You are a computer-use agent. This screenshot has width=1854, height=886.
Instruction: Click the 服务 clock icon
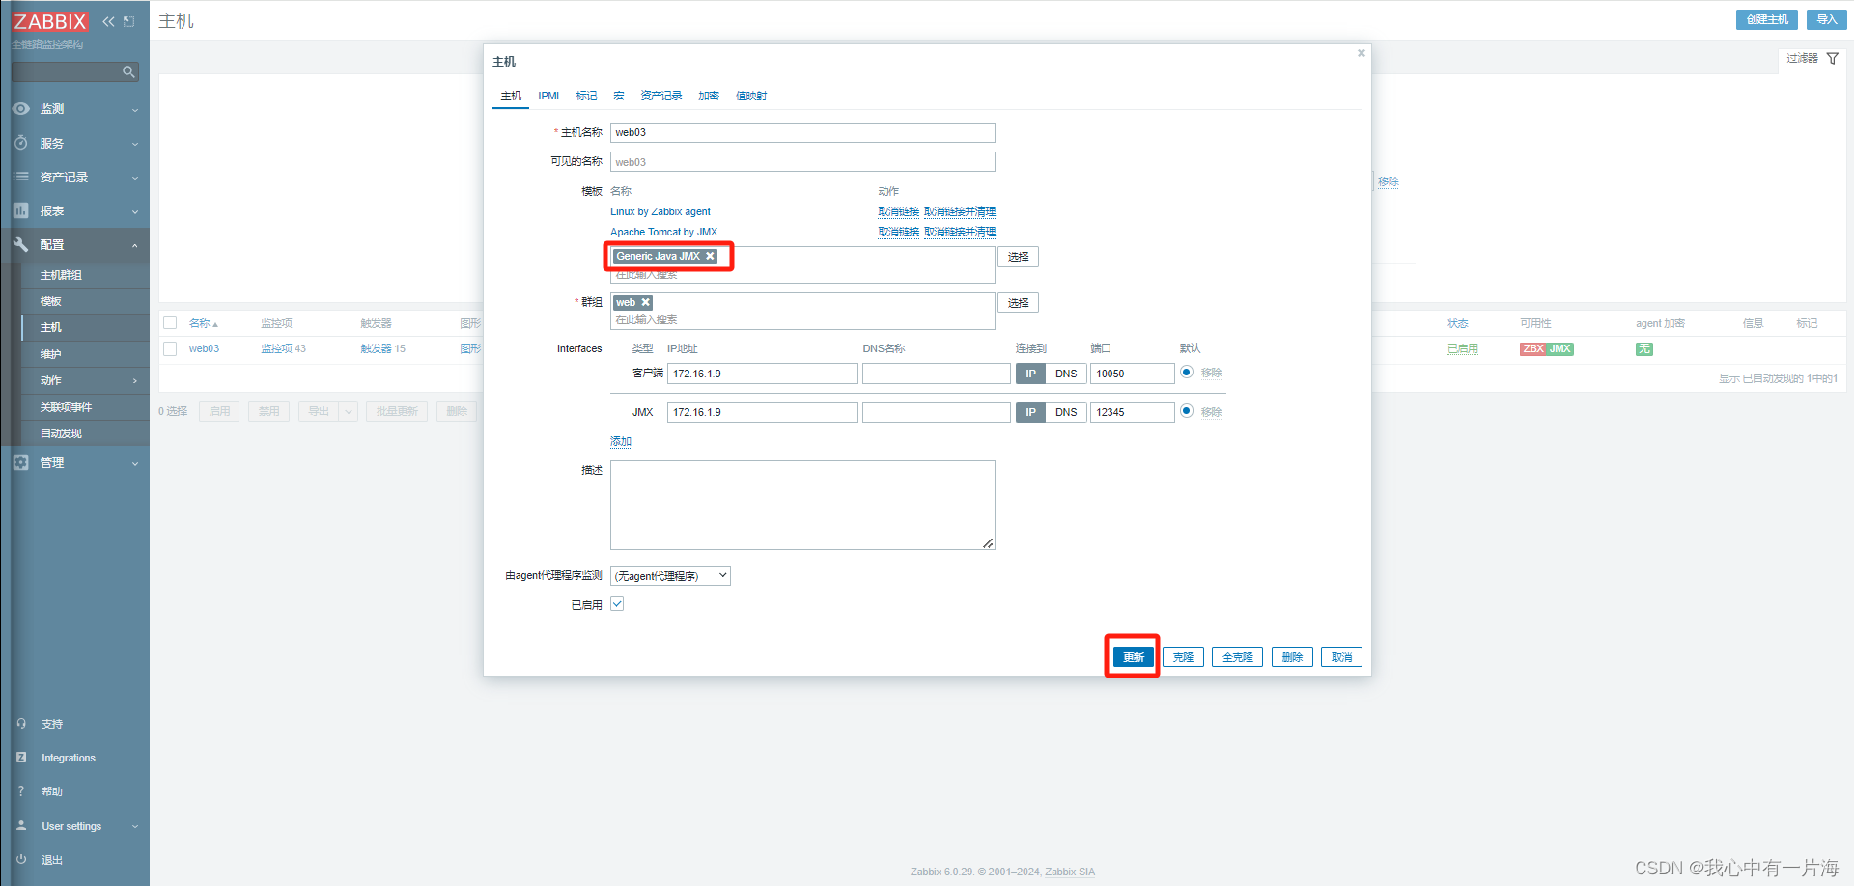point(21,143)
